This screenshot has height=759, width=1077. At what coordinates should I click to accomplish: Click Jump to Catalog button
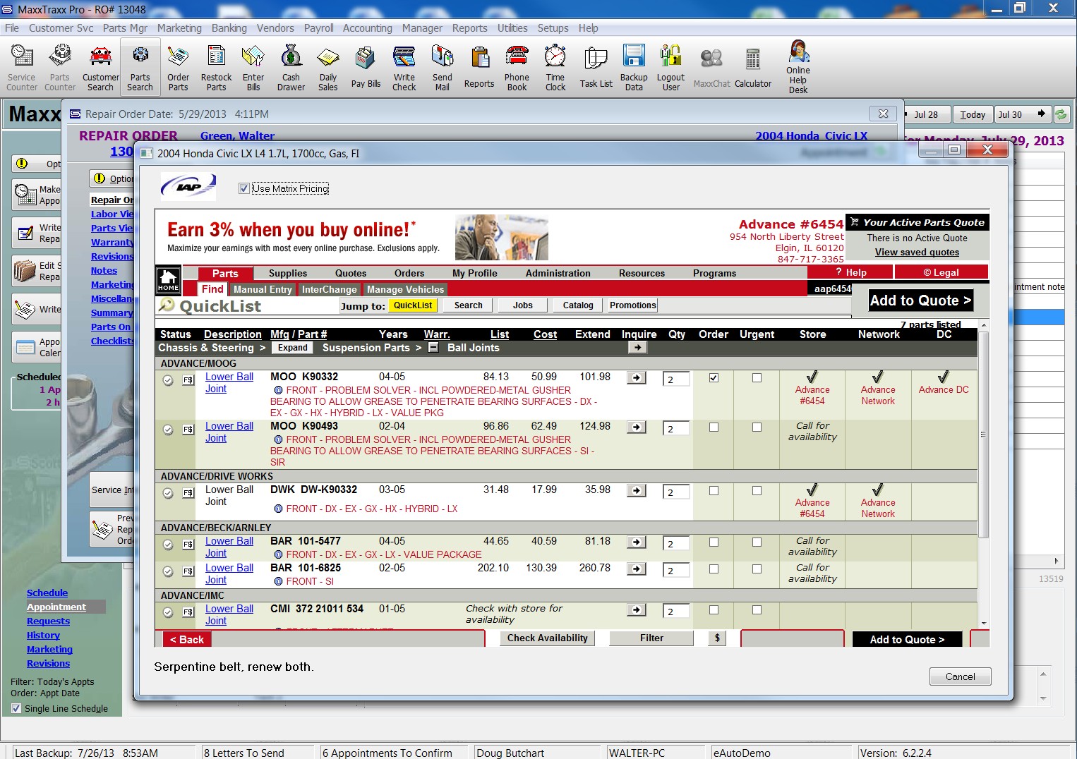(x=578, y=305)
